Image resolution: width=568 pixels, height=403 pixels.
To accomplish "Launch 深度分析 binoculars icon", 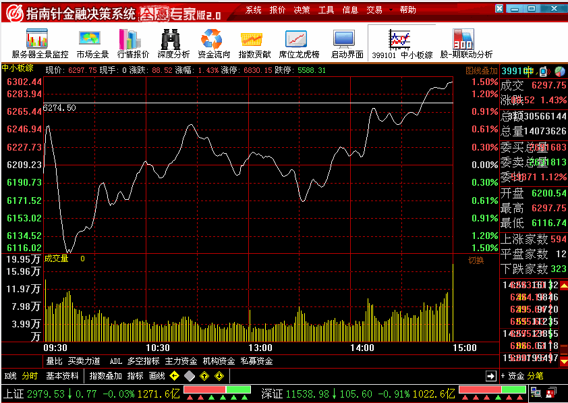I will (x=173, y=43).
